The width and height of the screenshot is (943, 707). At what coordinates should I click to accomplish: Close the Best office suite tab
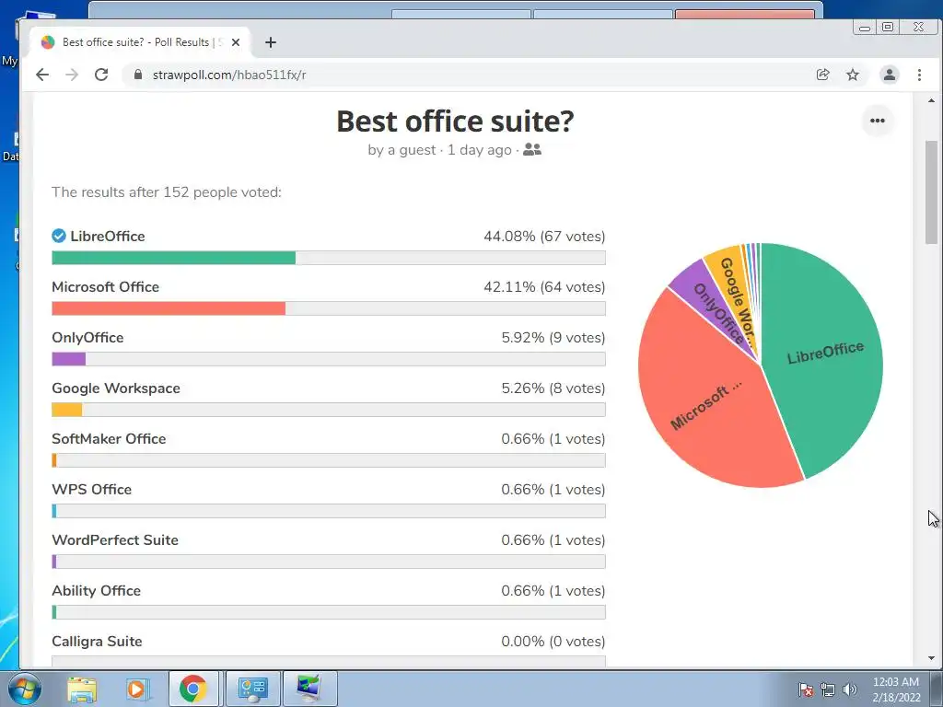[x=236, y=42]
